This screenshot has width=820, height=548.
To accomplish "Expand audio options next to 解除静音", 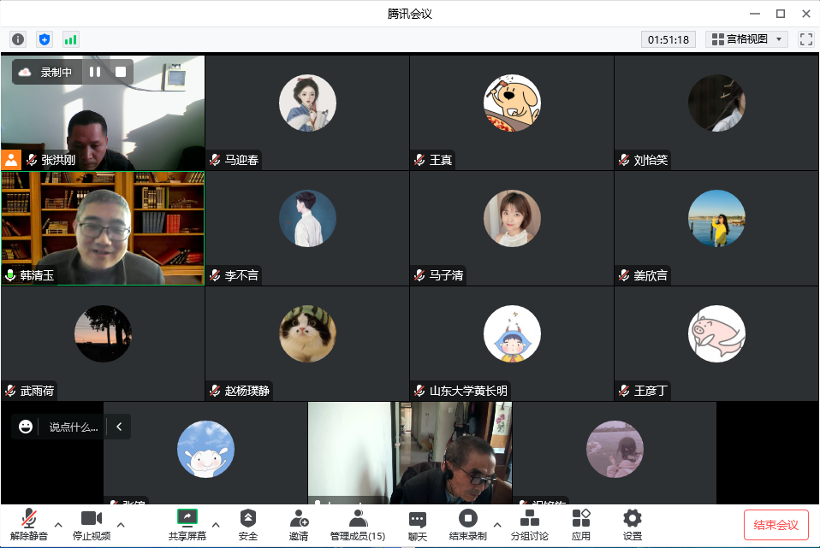I will 58,524.
